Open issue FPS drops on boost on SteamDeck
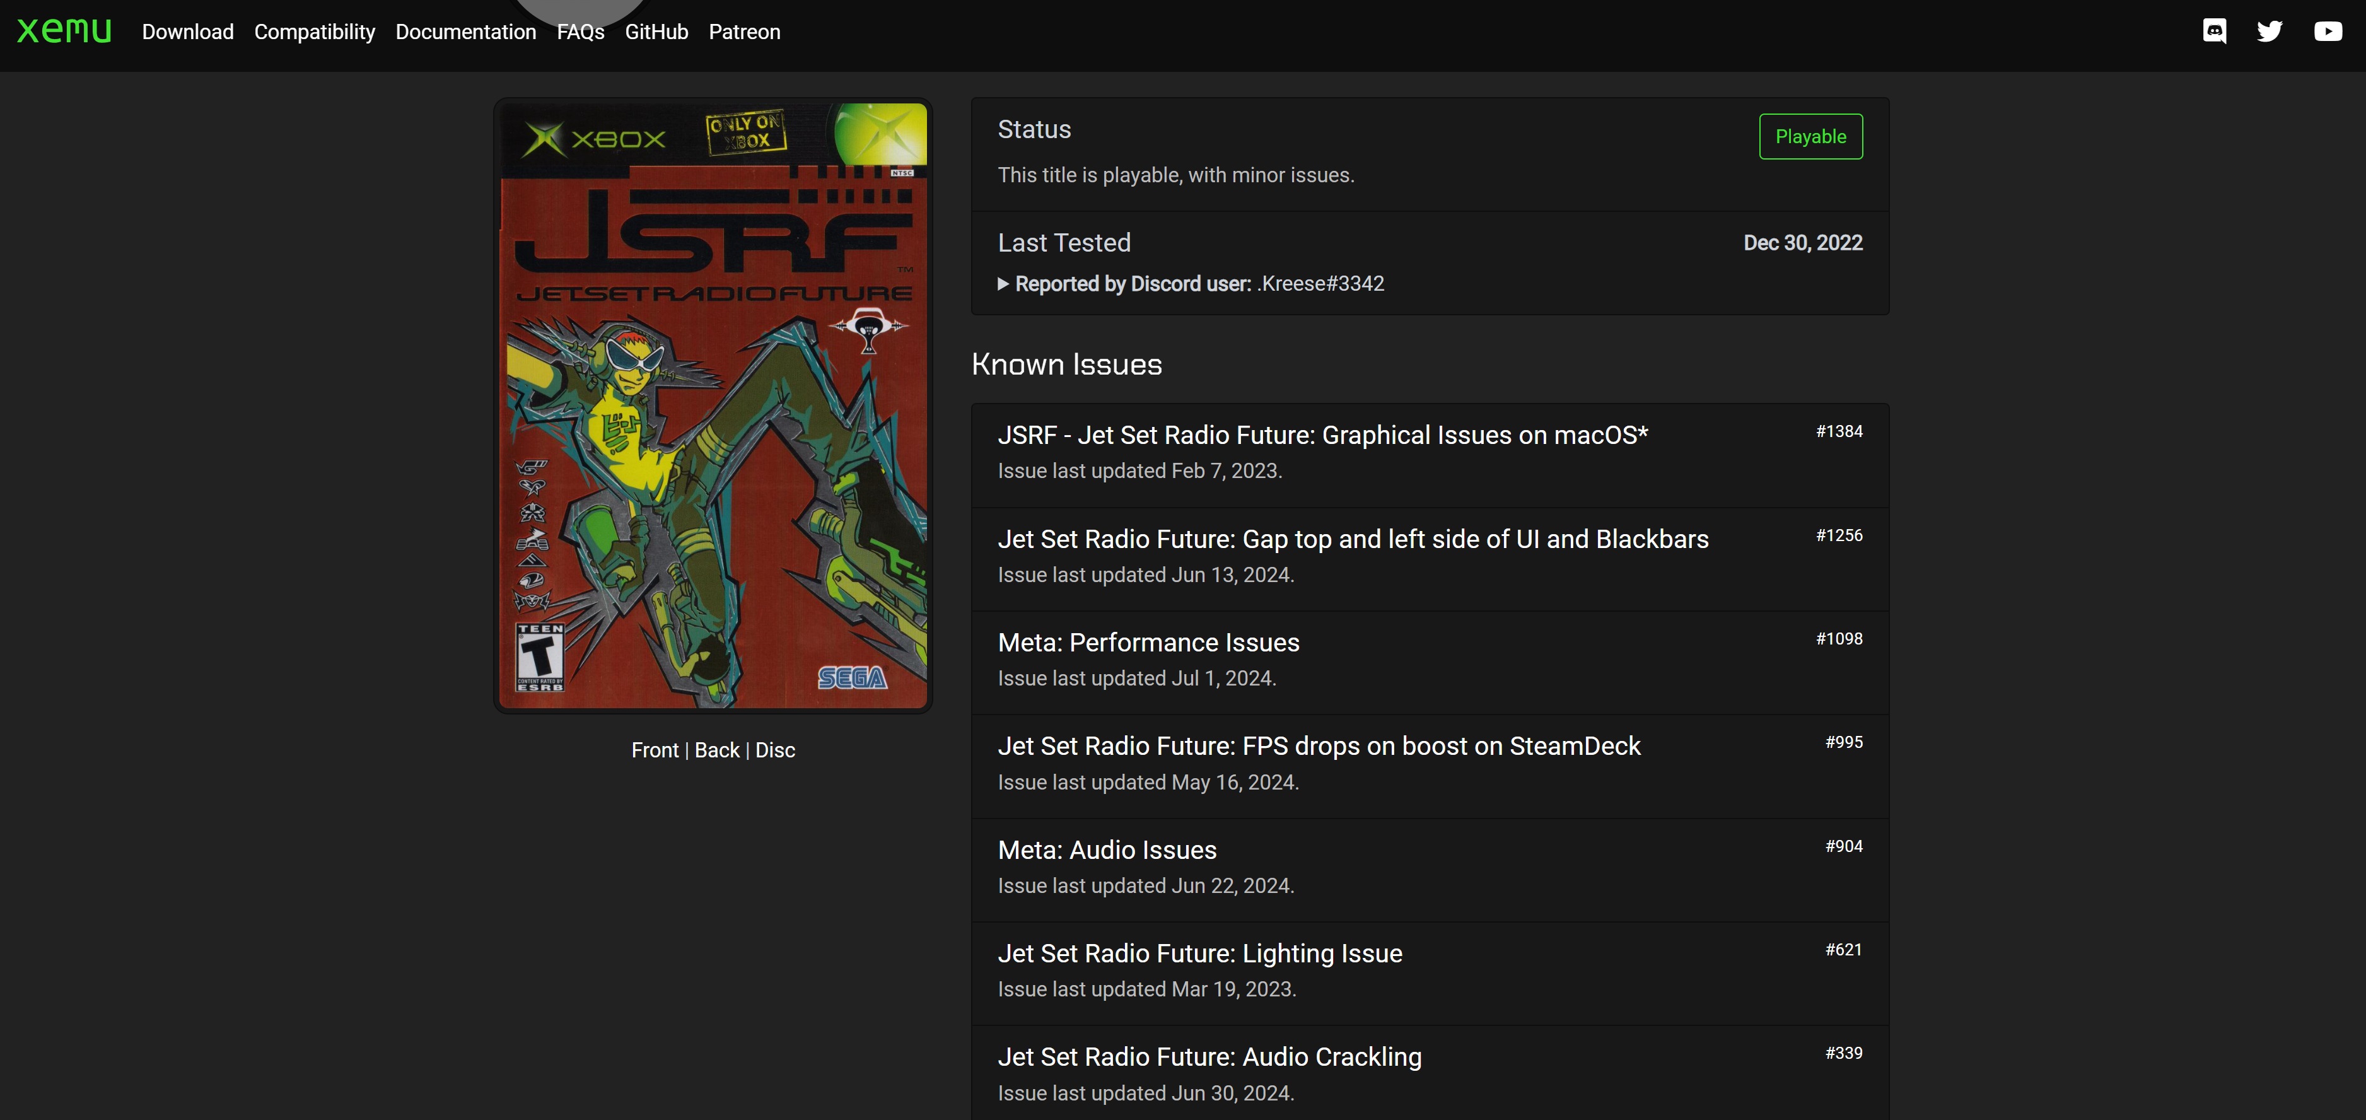This screenshot has height=1120, width=2366. coord(1319,746)
